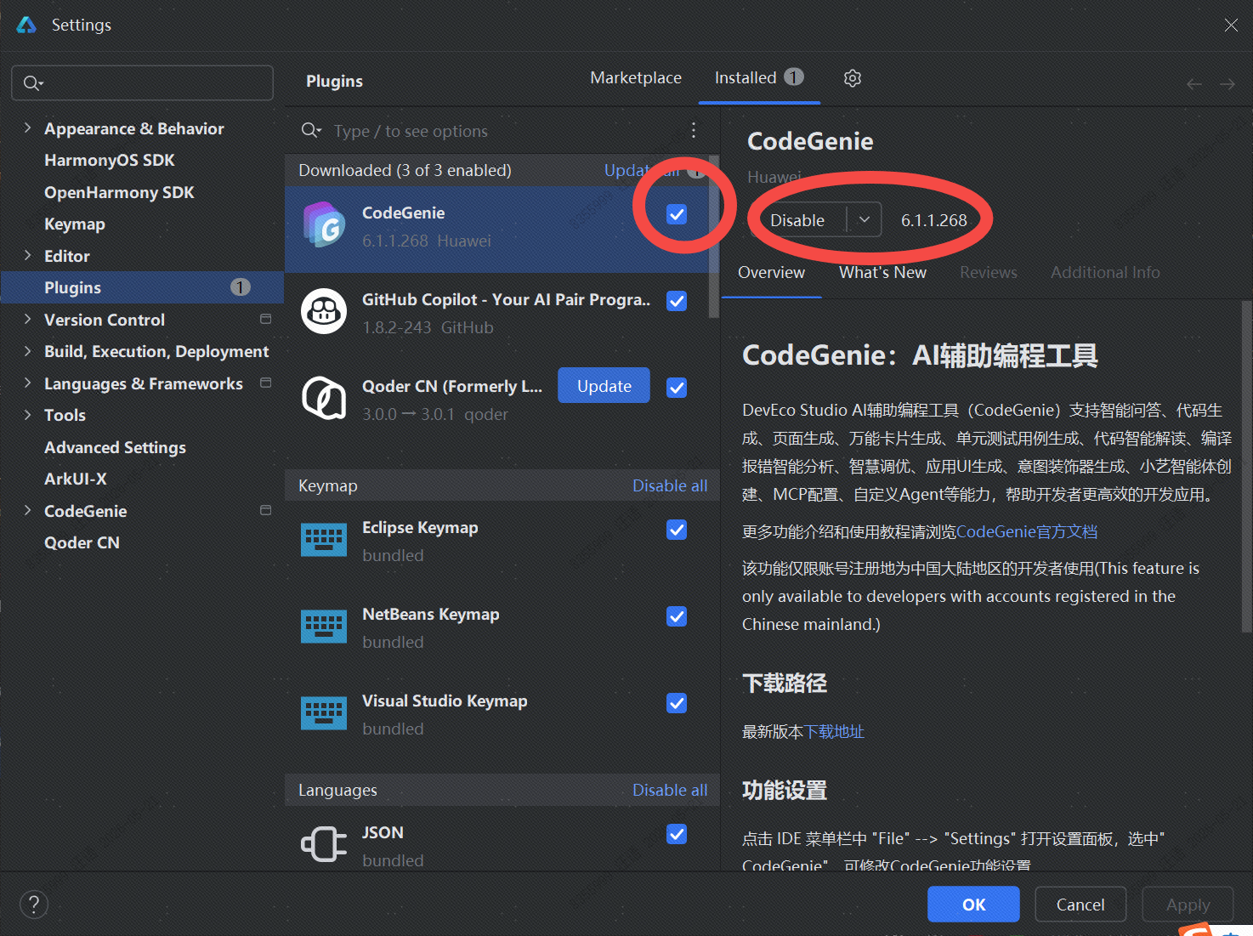Click the update count badge on Plugins row
1253x936 pixels.
pyautogui.click(x=241, y=287)
